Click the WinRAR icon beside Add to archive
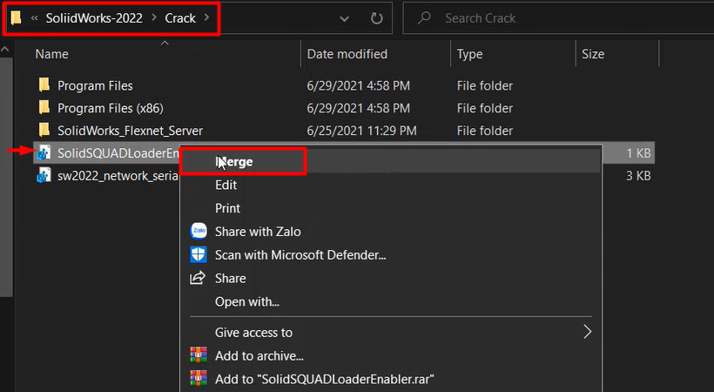Image resolution: width=714 pixels, height=392 pixels. 198,355
